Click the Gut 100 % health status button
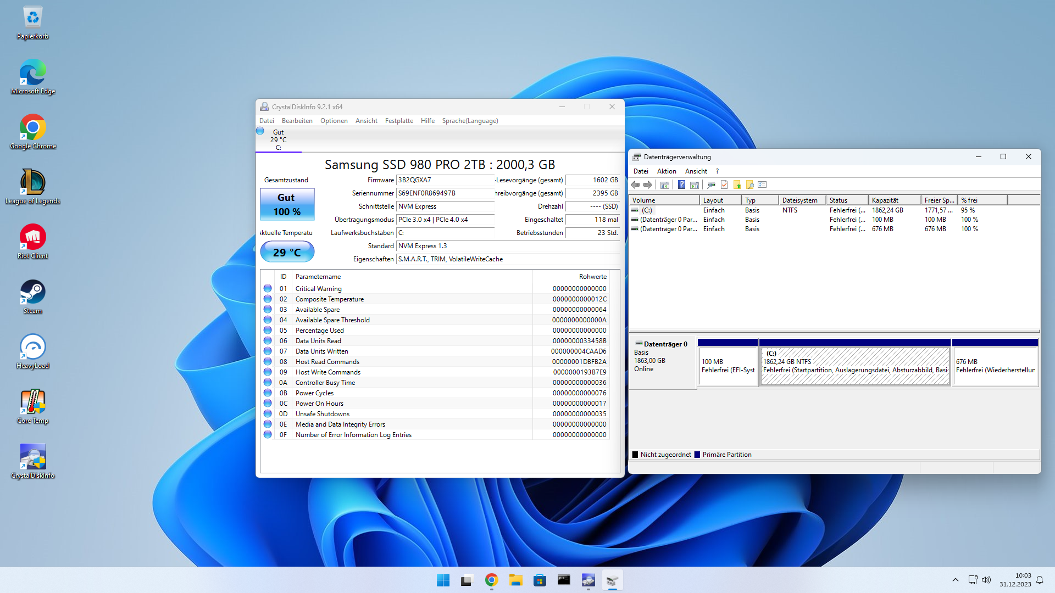The width and height of the screenshot is (1055, 593). pos(287,204)
